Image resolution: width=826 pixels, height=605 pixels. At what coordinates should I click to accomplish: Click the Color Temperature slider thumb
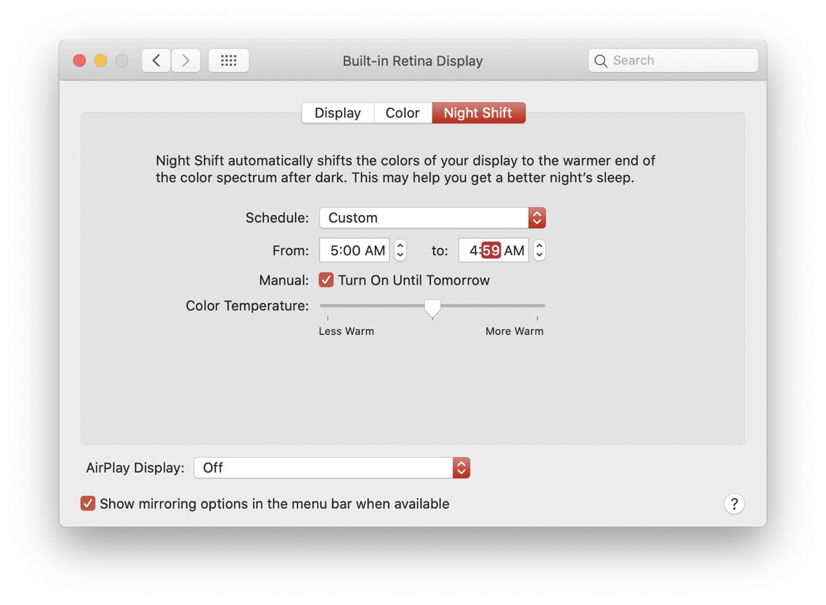pos(432,308)
